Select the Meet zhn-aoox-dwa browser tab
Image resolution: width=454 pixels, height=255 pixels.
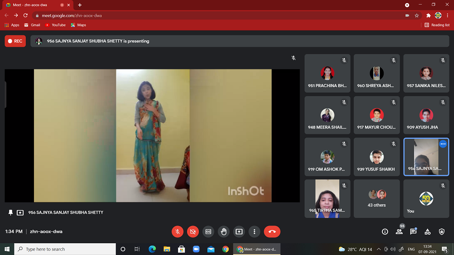point(36,5)
